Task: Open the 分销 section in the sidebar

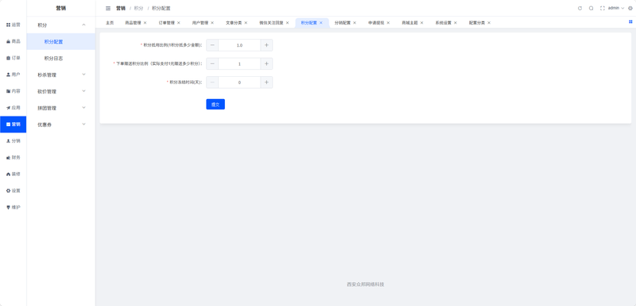Action: coord(13,141)
